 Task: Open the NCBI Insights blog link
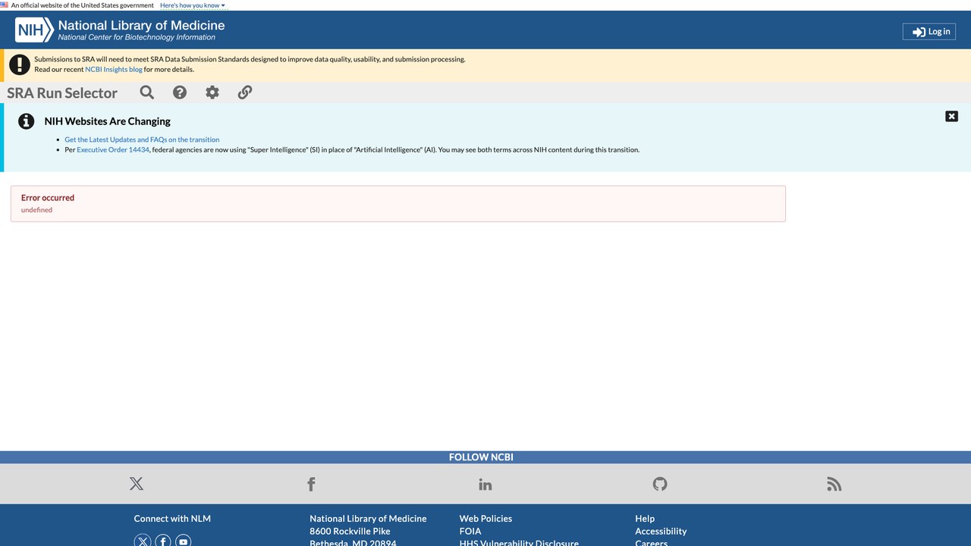(114, 70)
